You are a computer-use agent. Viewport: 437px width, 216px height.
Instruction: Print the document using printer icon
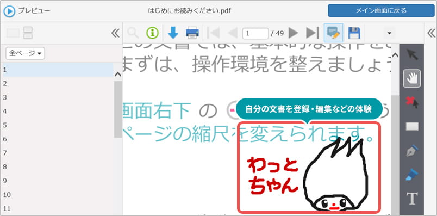coord(192,33)
